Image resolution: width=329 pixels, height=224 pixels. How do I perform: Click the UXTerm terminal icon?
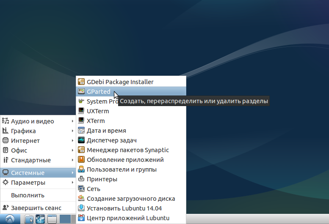[81, 111]
